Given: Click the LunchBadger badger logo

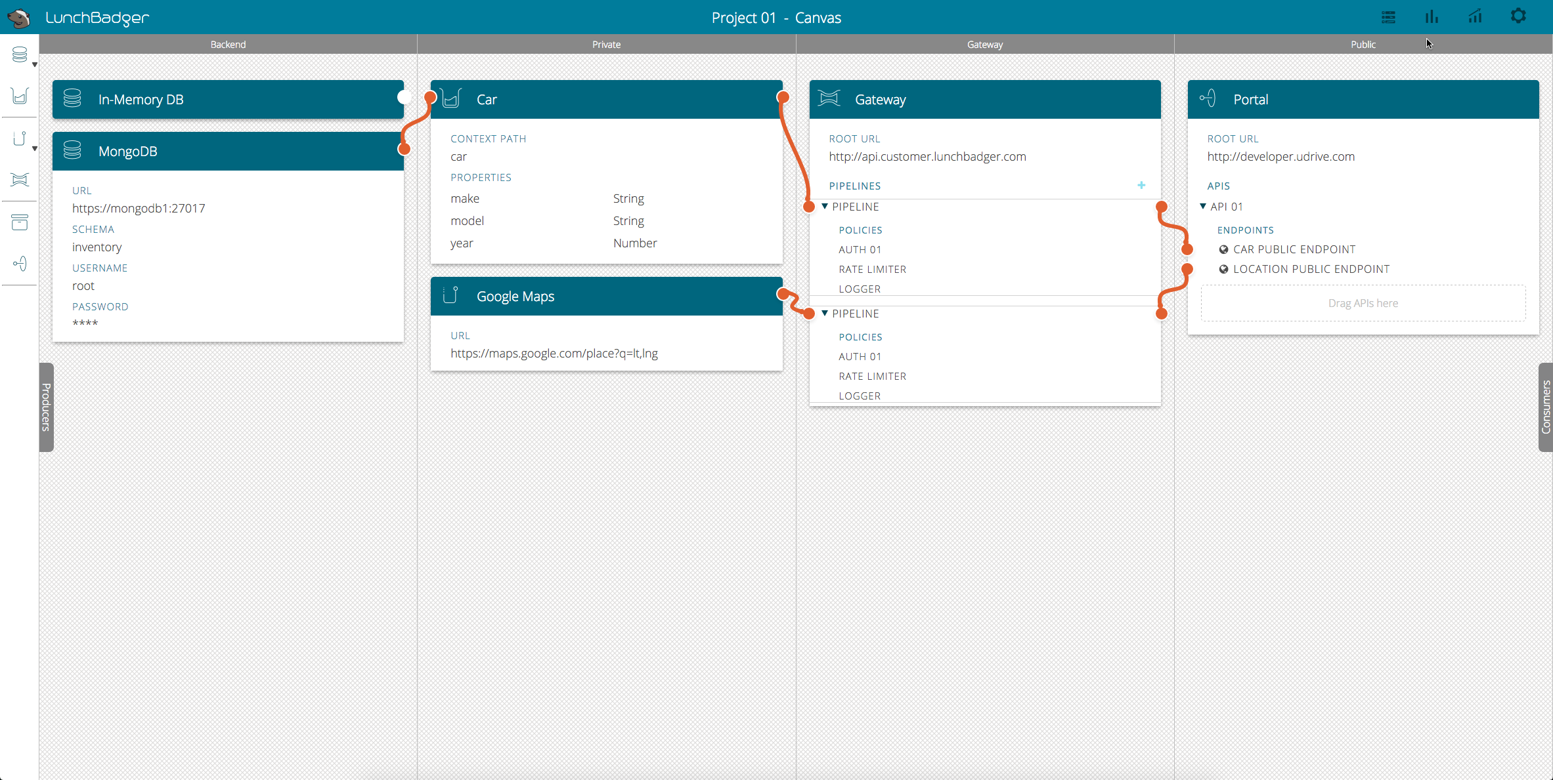Looking at the screenshot, I should point(20,17).
